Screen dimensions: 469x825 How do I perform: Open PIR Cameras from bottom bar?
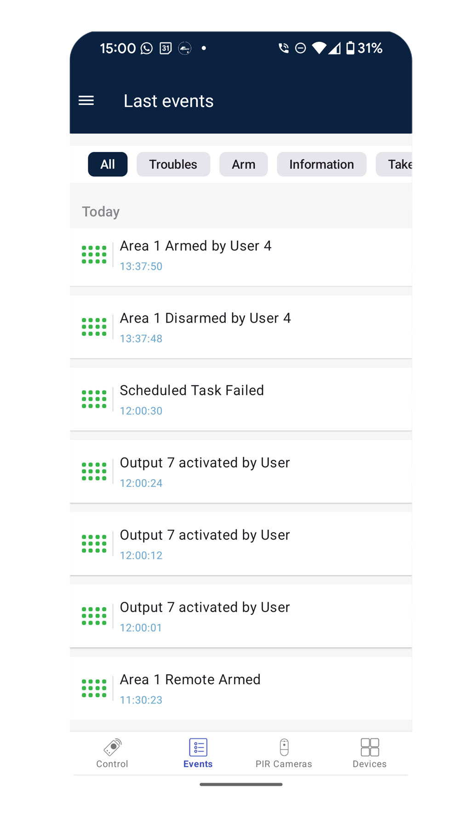click(x=284, y=747)
